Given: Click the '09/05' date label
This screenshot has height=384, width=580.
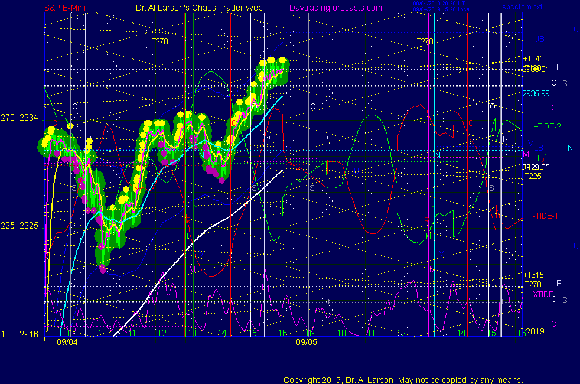Looking at the screenshot, I should click(x=307, y=342).
